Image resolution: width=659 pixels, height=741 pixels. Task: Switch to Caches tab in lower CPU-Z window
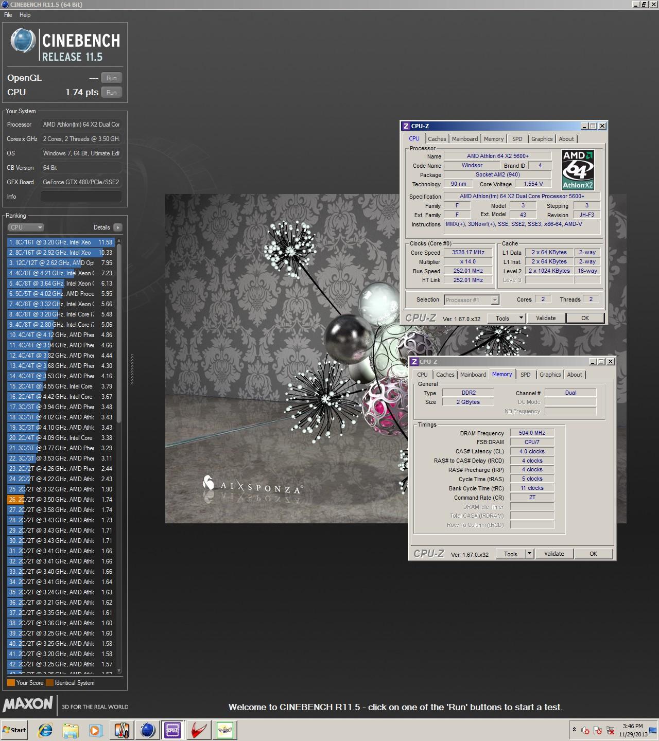[445, 375]
